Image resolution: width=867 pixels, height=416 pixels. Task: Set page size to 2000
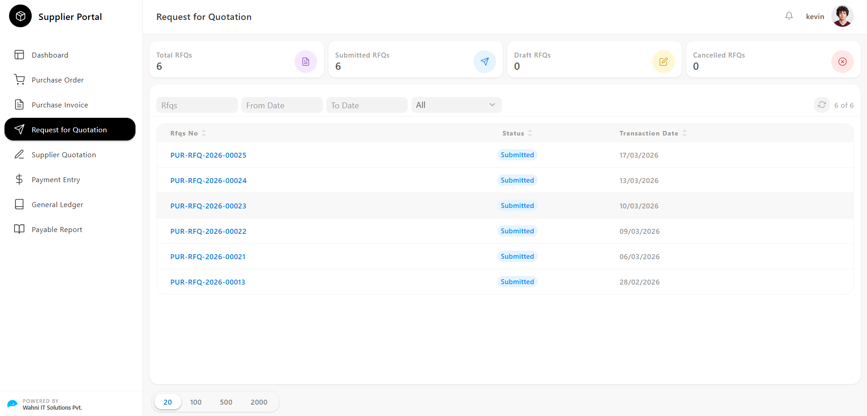pos(259,402)
